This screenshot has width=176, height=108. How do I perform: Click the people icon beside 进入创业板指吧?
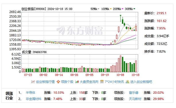(x=127, y=82)
